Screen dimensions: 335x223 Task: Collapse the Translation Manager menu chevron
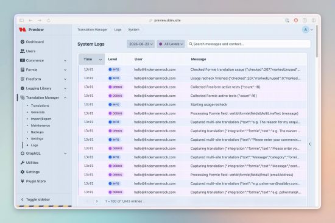click(65, 97)
